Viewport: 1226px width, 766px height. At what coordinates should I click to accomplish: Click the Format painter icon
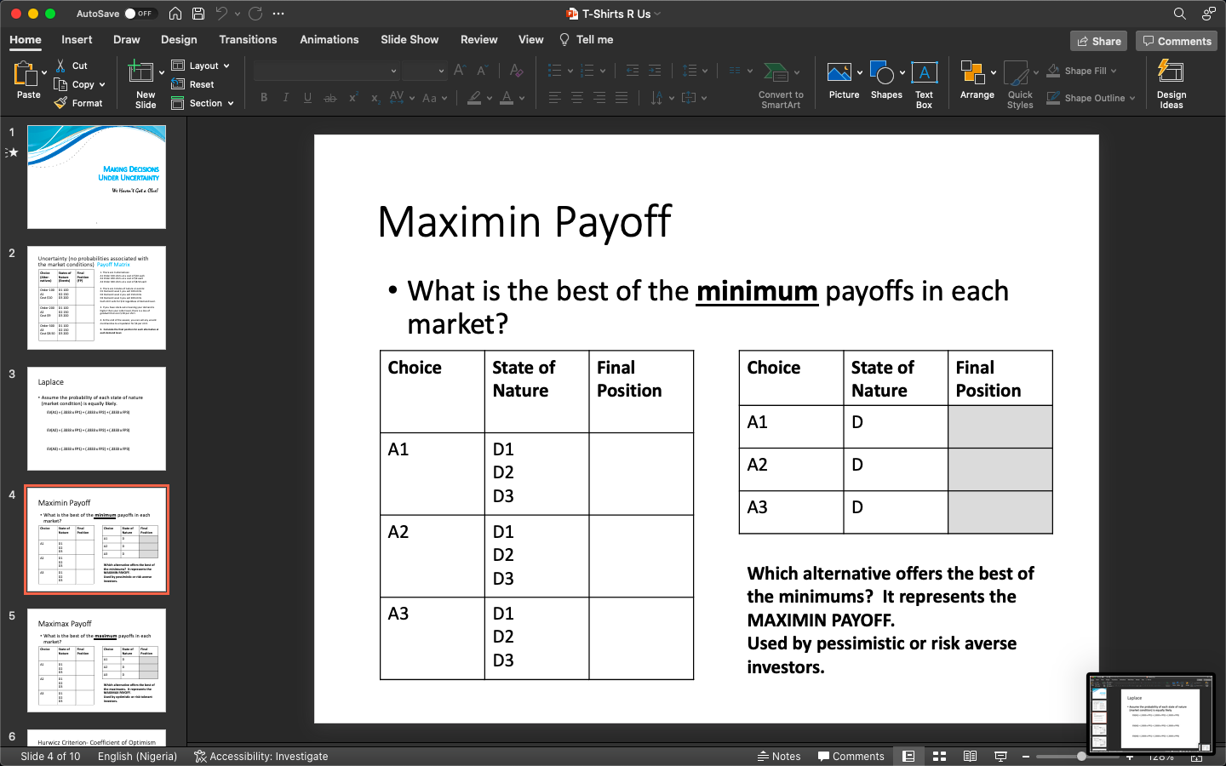pos(60,103)
